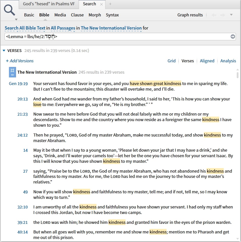
Task: Open the Gen 19:19 reference
Action: point(18,84)
